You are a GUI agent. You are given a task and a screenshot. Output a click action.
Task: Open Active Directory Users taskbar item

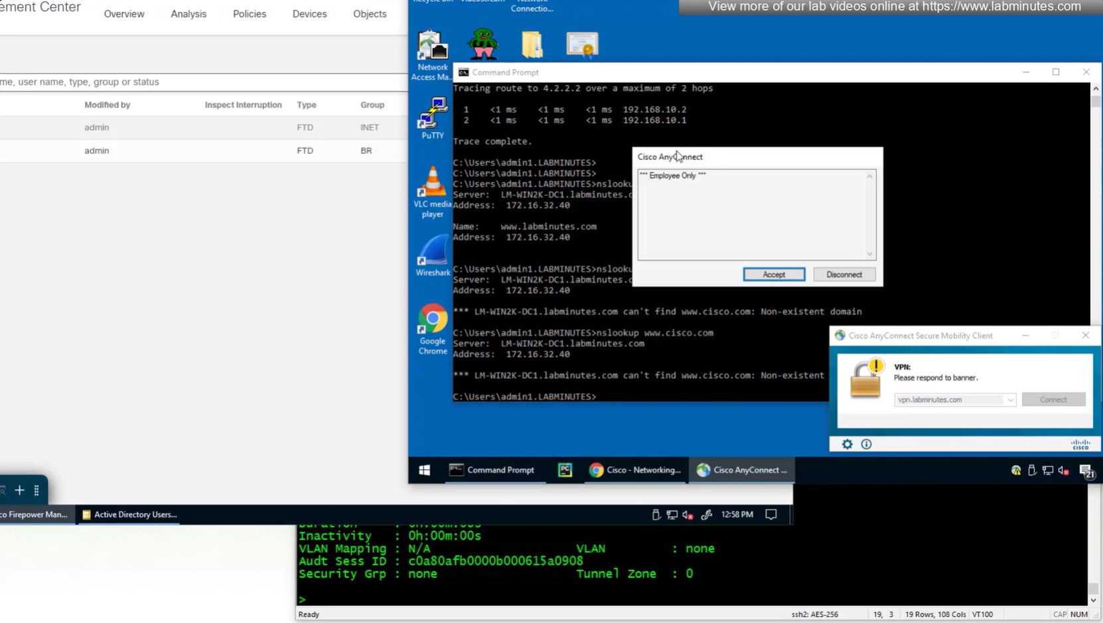[129, 515]
